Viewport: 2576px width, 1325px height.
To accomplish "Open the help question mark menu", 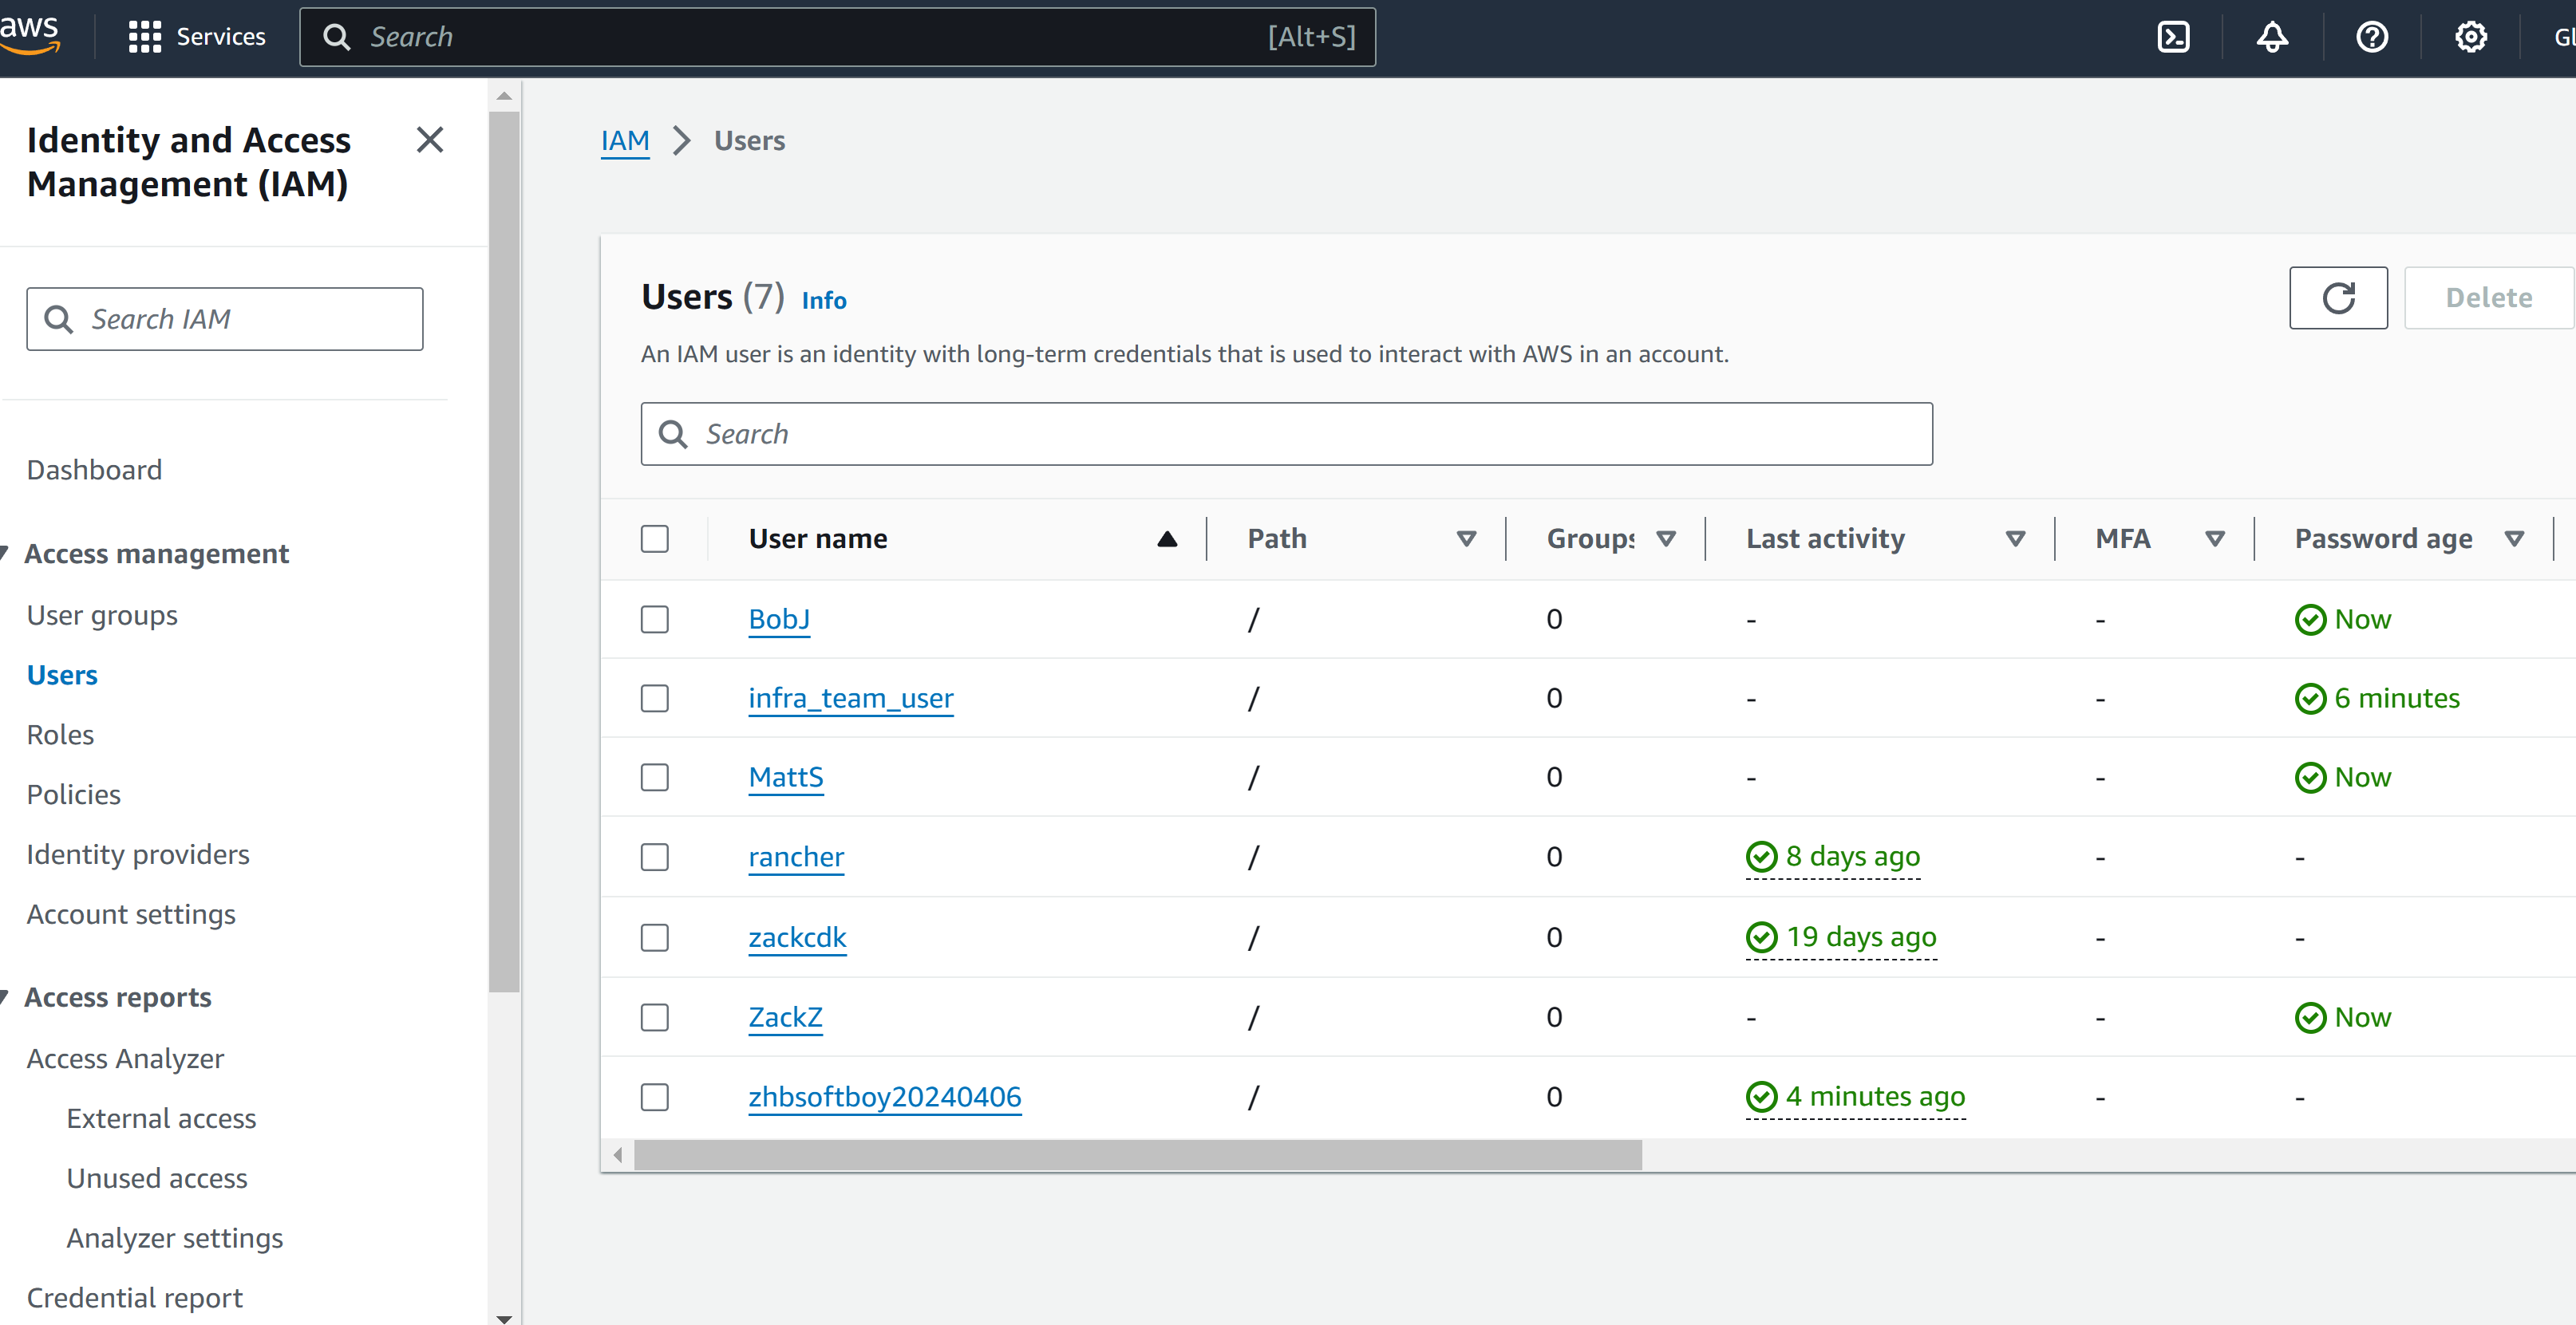I will [2372, 37].
